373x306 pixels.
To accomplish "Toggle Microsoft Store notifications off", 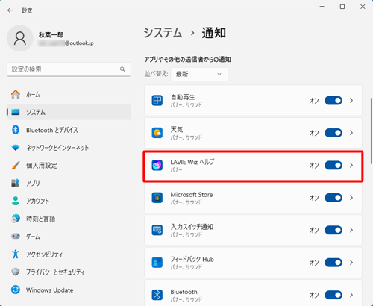I will click(333, 198).
